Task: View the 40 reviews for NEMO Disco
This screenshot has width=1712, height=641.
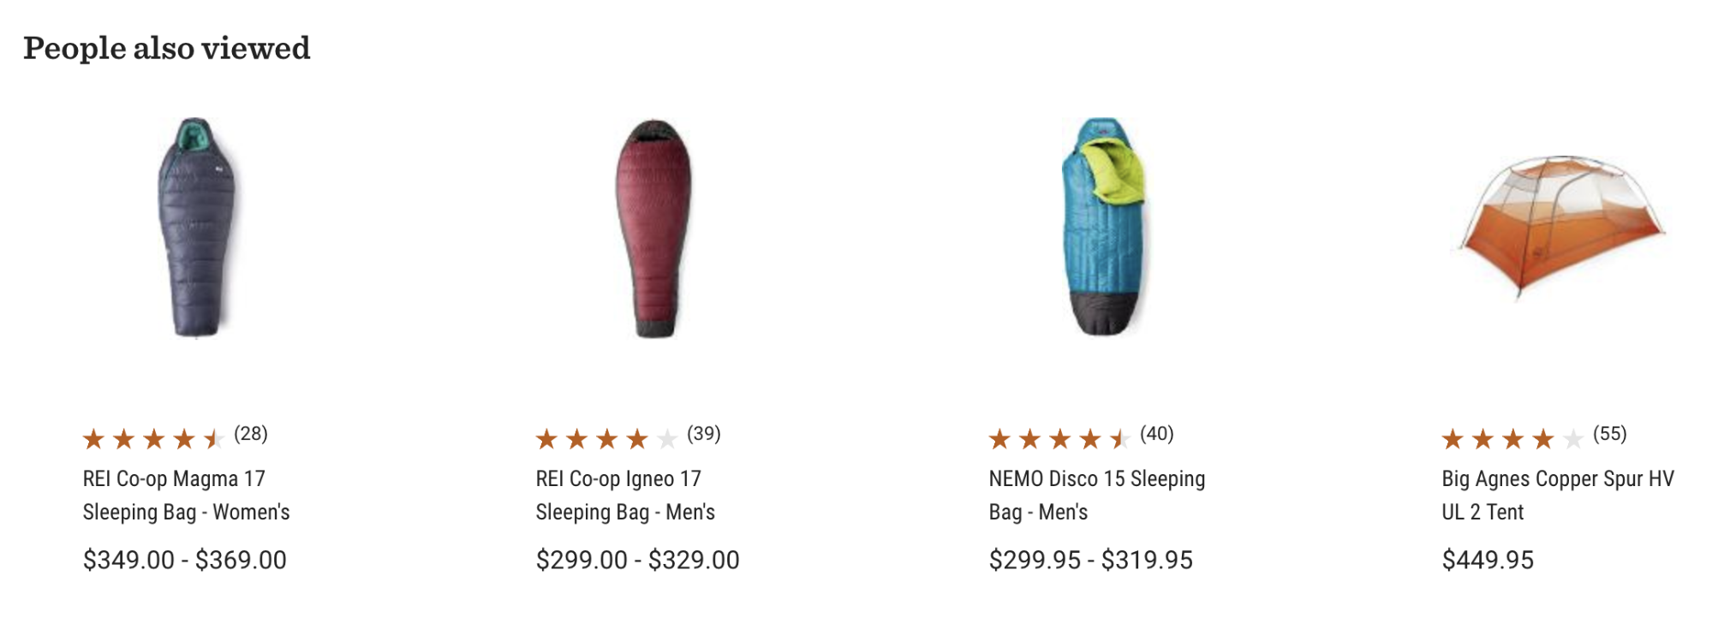Action: [x=1157, y=434]
